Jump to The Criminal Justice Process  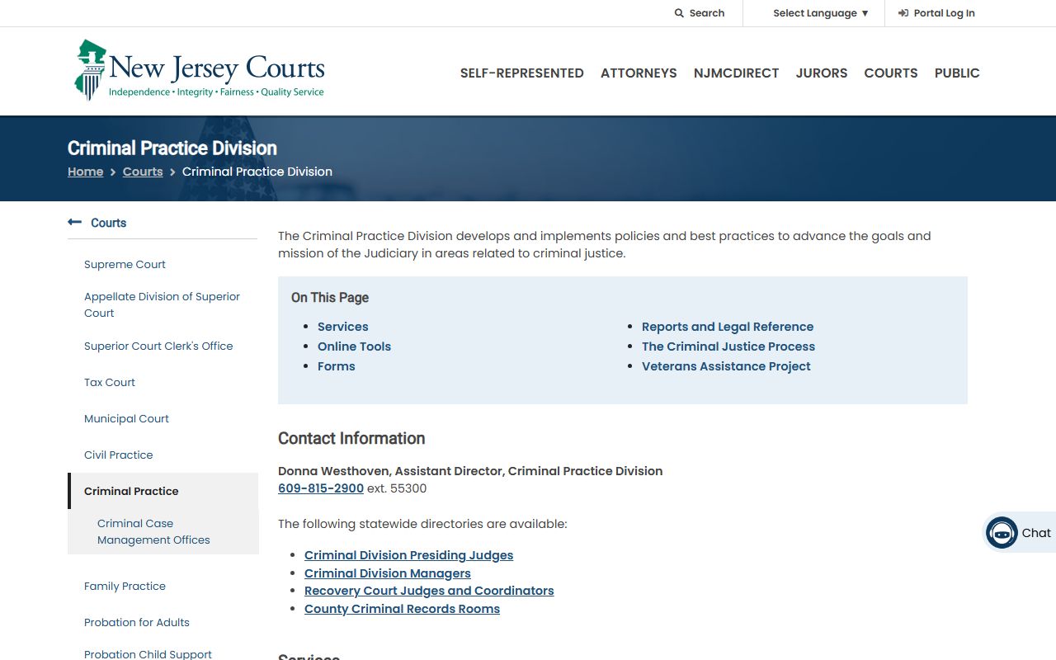[728, 346]
